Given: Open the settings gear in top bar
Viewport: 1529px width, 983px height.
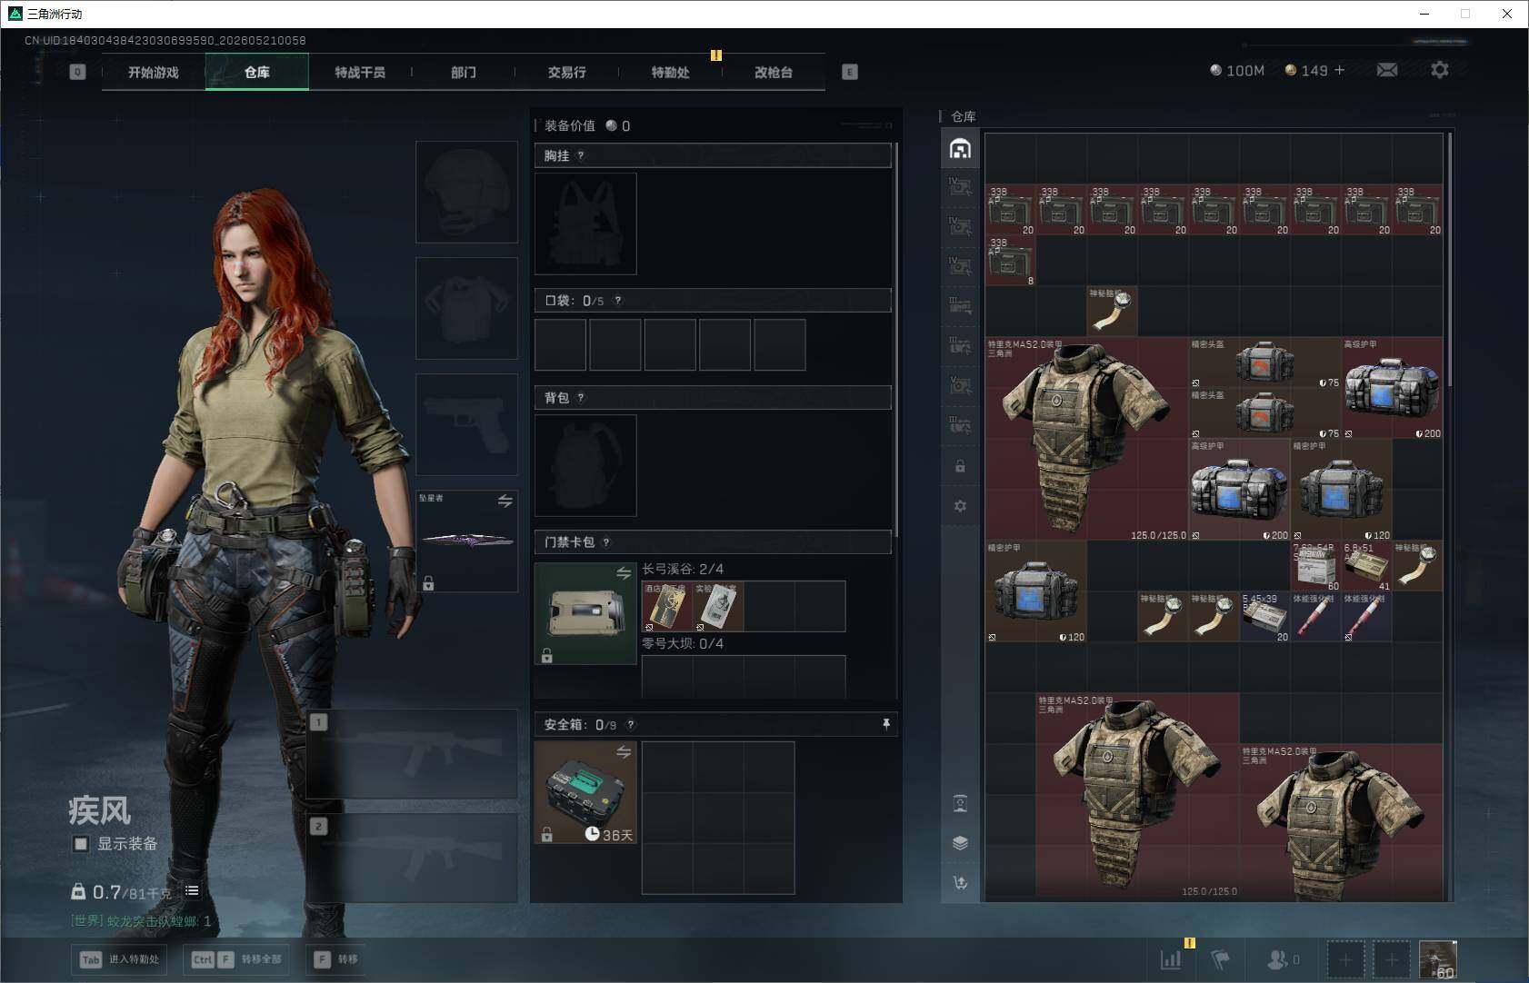Looking at the screenshot, I should [x=1440, y=70].
